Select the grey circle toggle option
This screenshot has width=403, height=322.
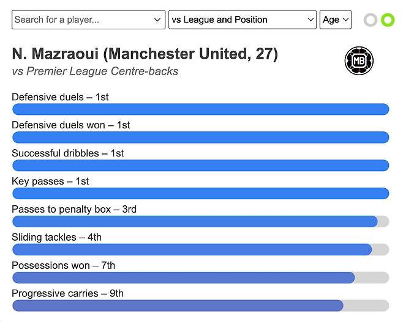[371, 20]
